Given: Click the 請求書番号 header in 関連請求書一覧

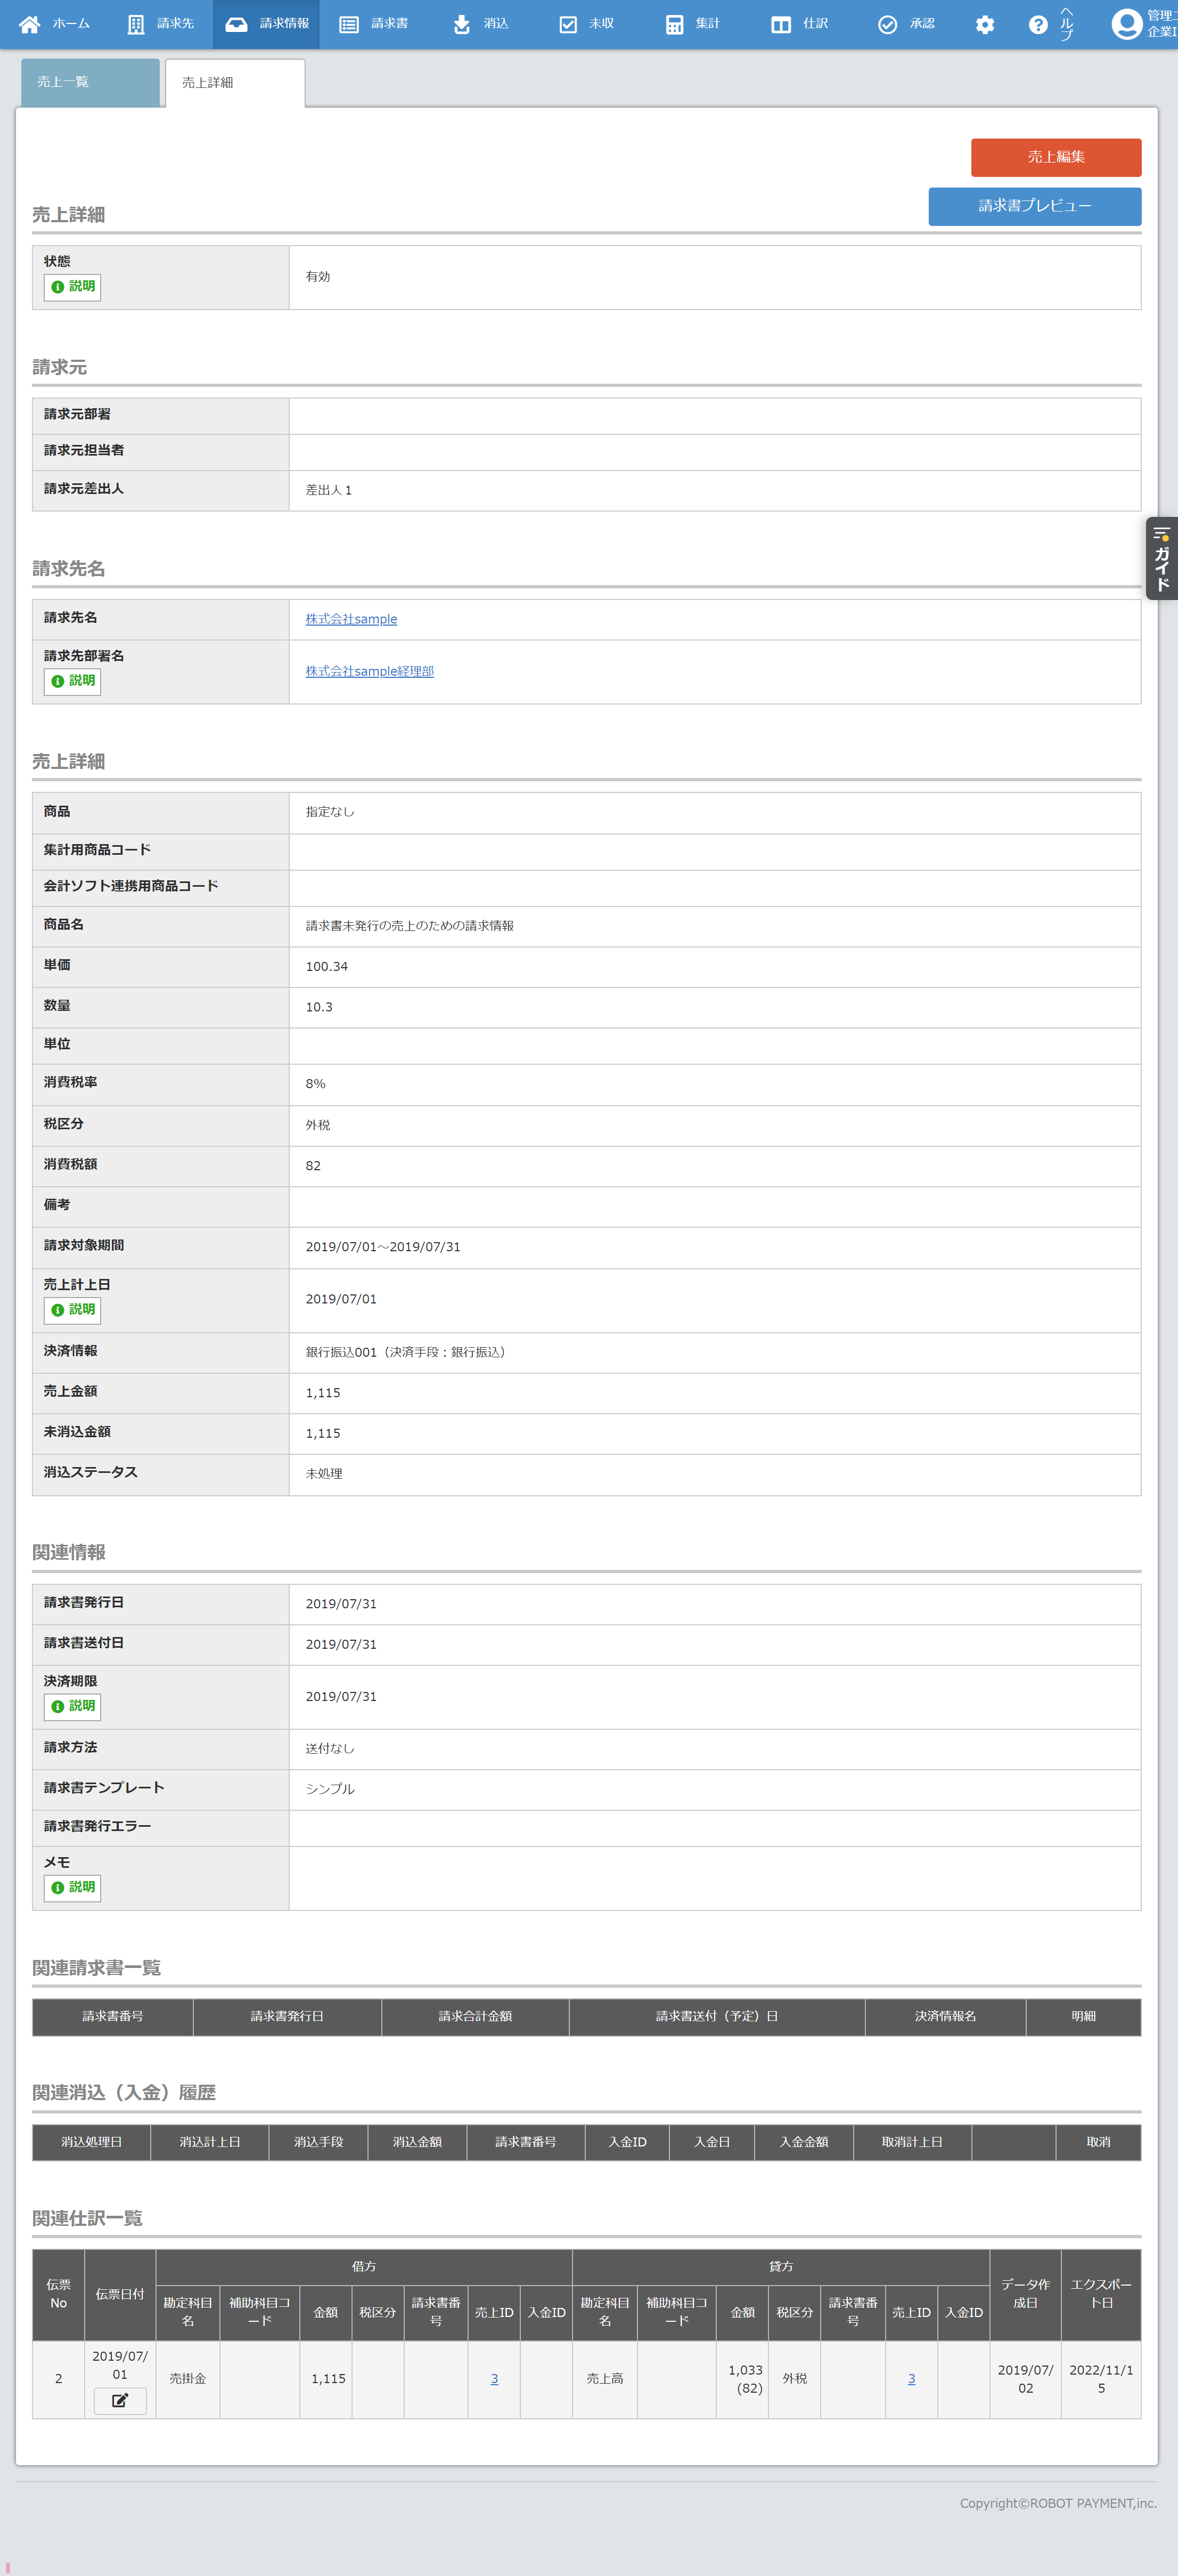Looking at the screenshot, I should tap(113, 2017).
